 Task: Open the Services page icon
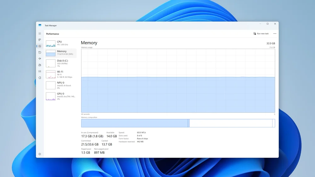40,78
